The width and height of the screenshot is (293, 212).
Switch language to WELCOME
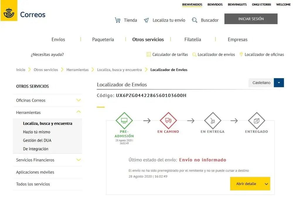(x=283, y=4)
